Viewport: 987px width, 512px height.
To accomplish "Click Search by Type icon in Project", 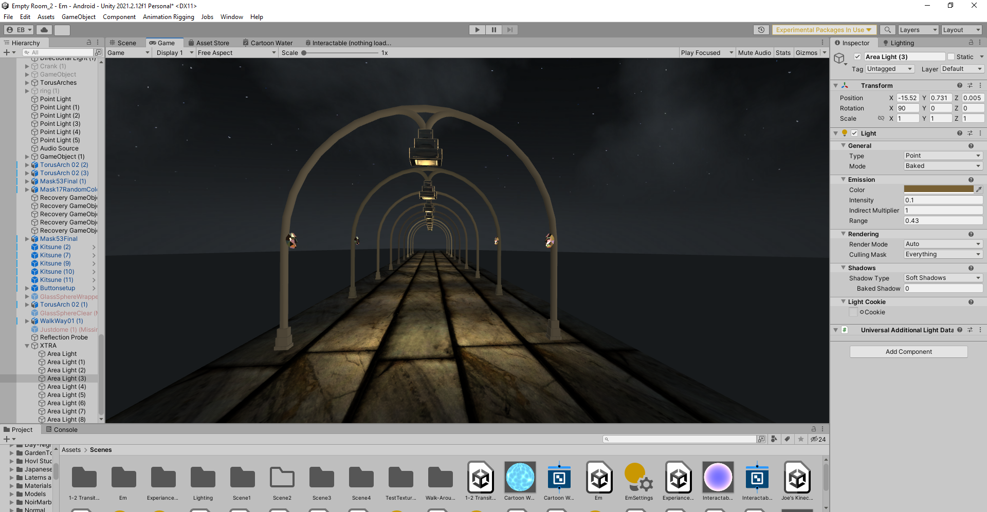I will pyautogui.click(x=774, y=439).
